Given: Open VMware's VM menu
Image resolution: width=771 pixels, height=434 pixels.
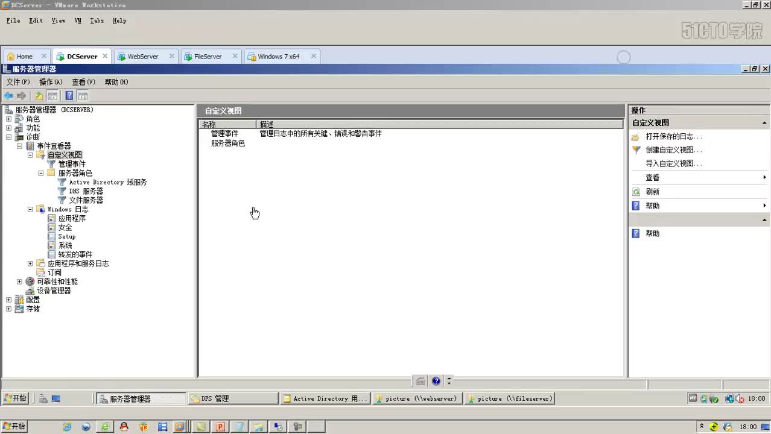Looking at the screenshot, I should [78, 20].
